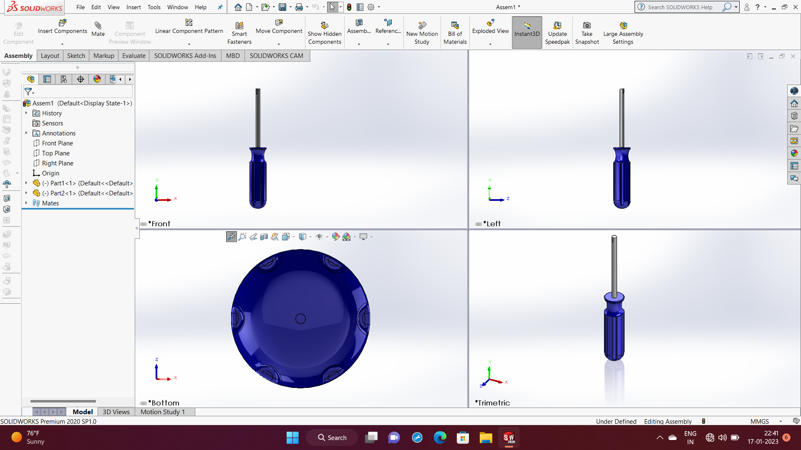Expand the Part1<1> component node
The image size is (801, 450).
tap(26, 183)
